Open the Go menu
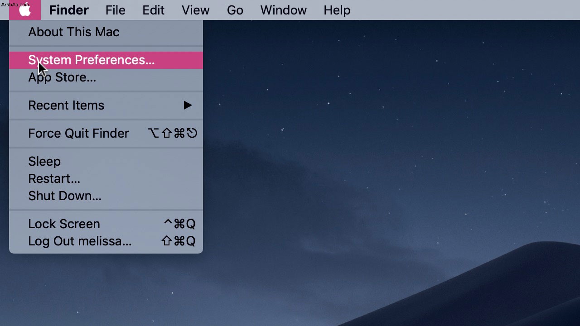This screenshot has height=326, width=580. coord(235,10)
